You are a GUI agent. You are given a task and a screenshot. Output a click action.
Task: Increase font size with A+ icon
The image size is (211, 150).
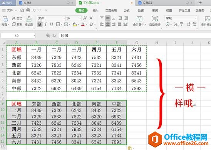(85, 18)
